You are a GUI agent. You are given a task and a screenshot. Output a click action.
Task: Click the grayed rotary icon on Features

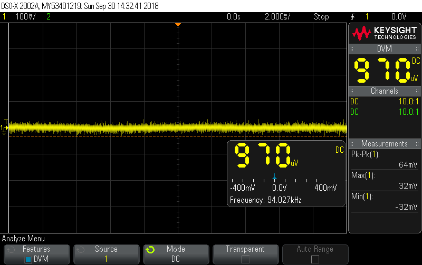(11, 250)
